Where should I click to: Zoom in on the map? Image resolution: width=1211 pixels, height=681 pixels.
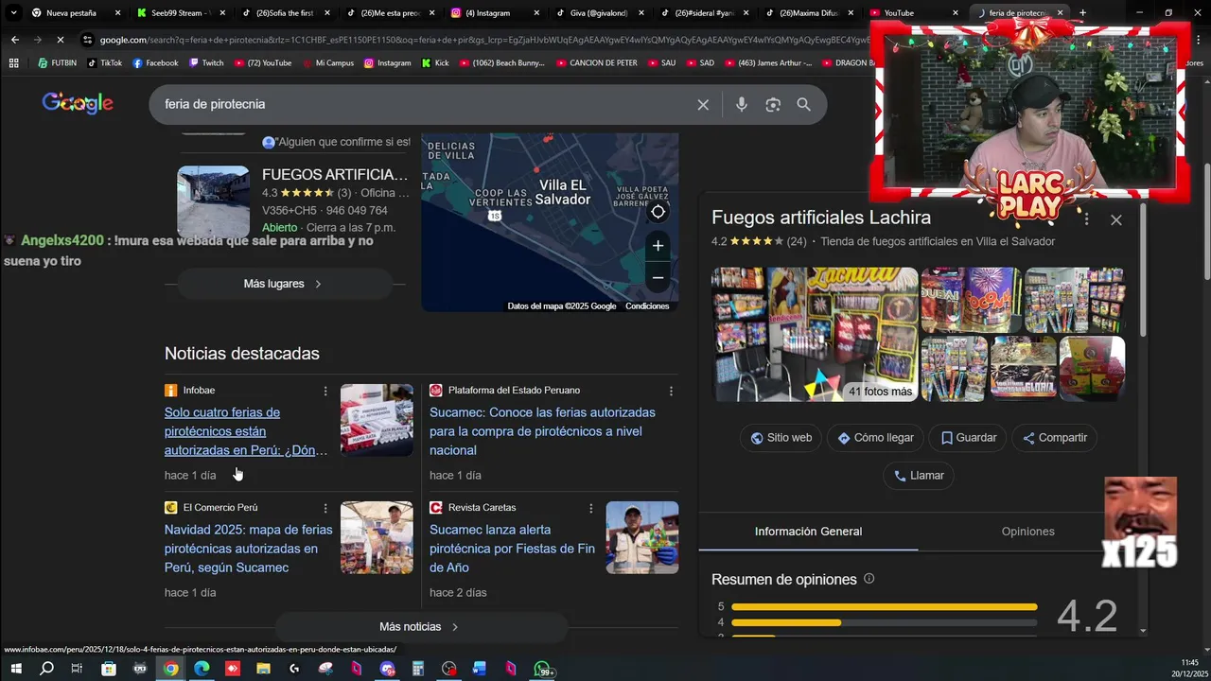[658, 246]
